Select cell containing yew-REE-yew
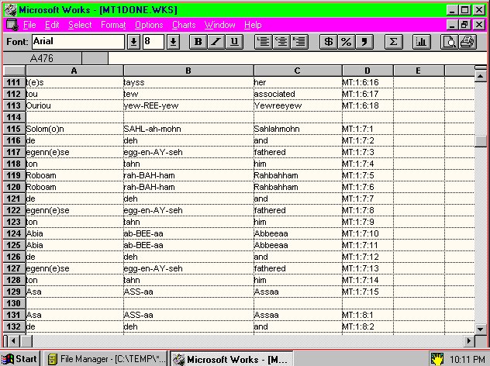 tap(188, 105)
